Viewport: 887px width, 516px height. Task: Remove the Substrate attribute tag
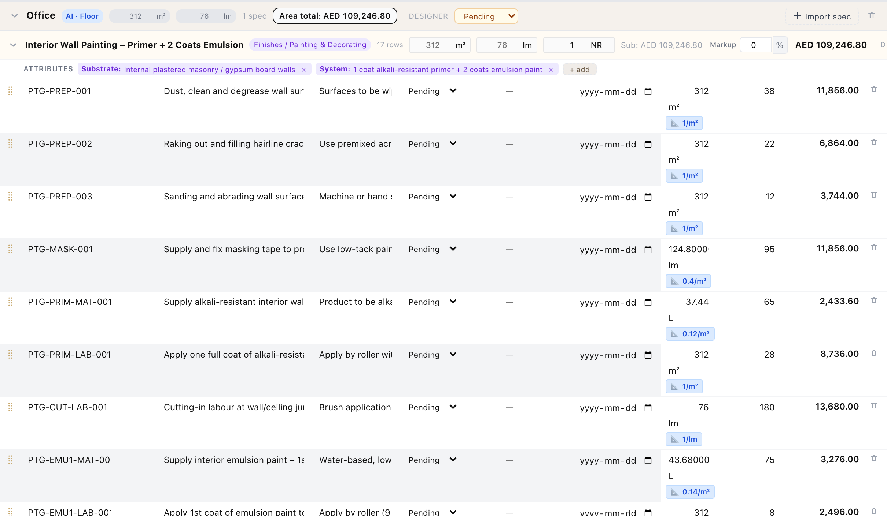[304, 70]
